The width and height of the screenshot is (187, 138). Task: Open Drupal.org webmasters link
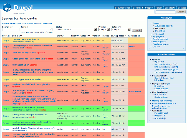(164, 103)
